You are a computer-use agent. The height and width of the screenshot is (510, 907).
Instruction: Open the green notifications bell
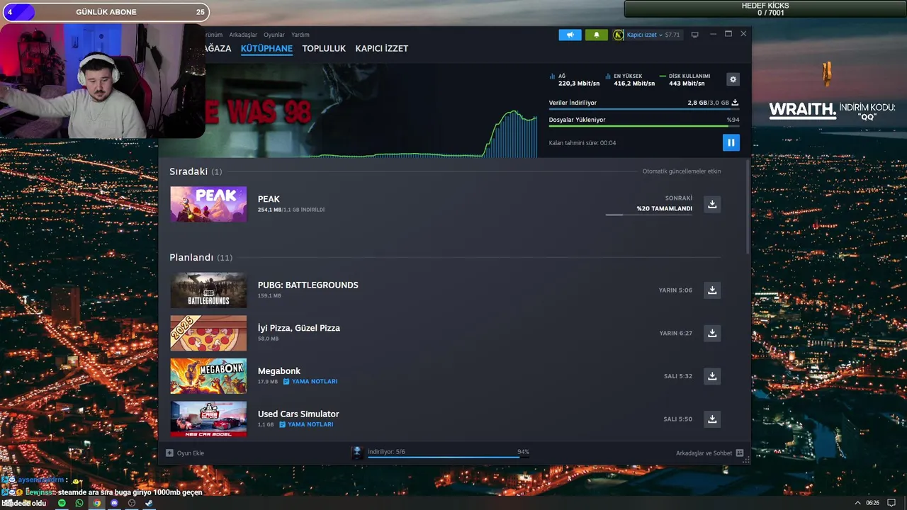tap(596, 35)
